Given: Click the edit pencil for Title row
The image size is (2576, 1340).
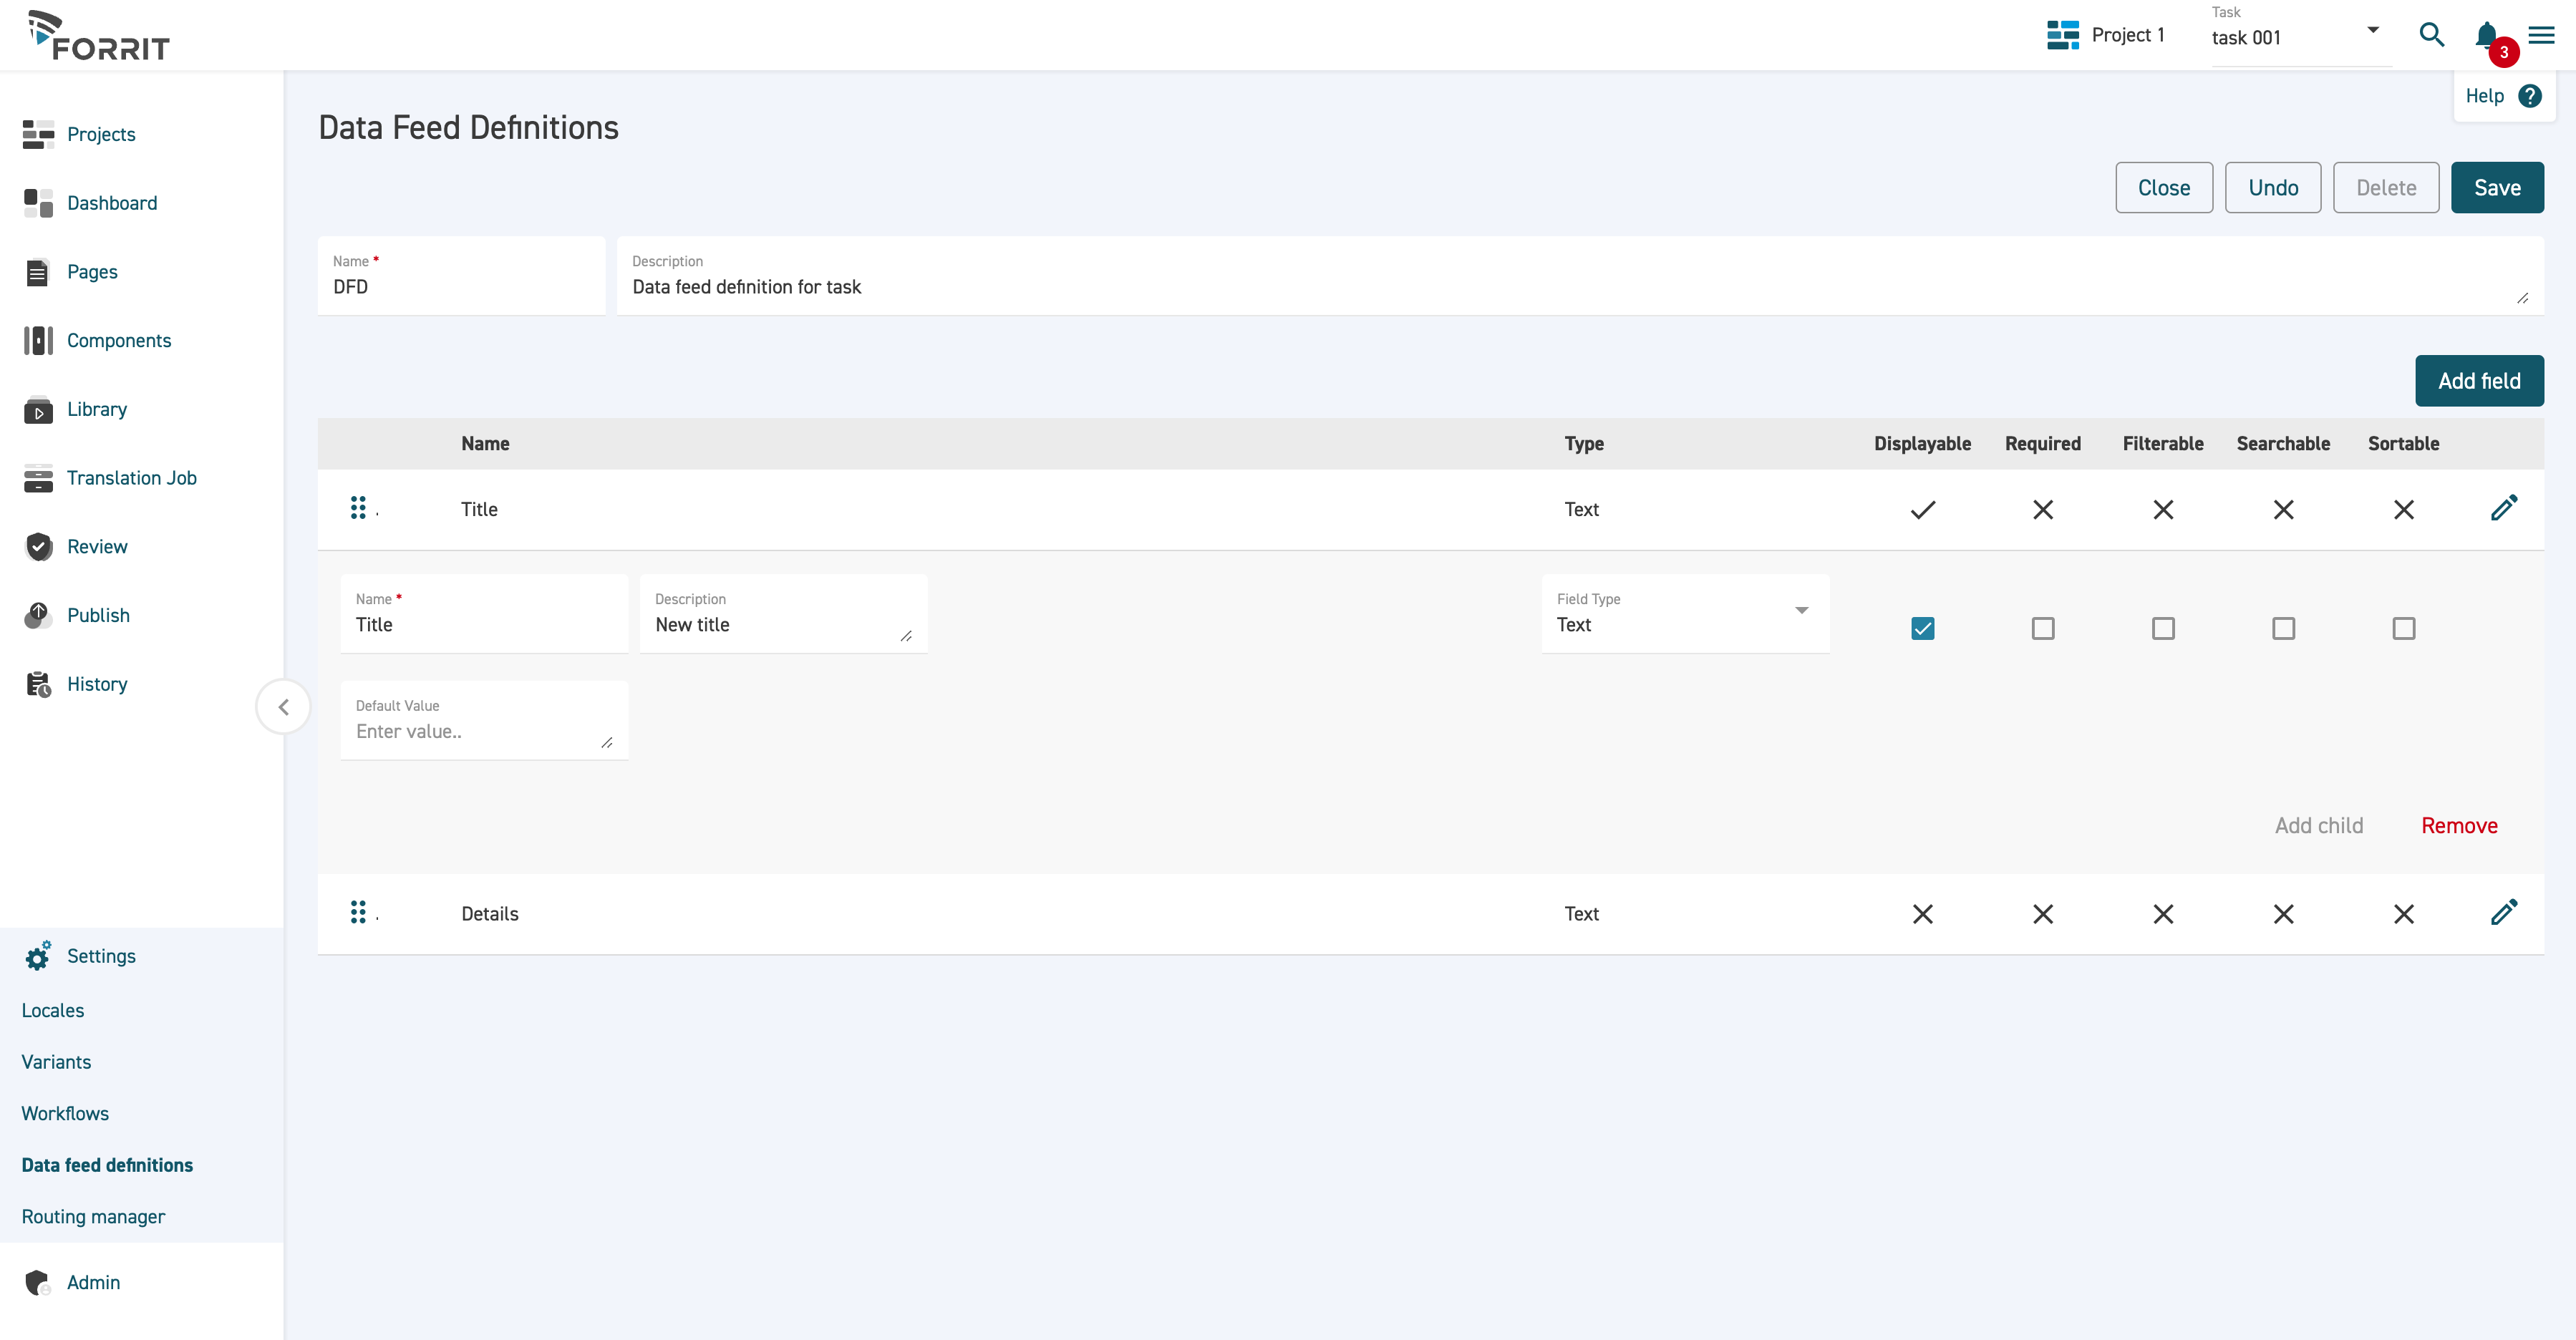Looking at the screenshot, I should pyautogui.click(x=2503, y=509).
